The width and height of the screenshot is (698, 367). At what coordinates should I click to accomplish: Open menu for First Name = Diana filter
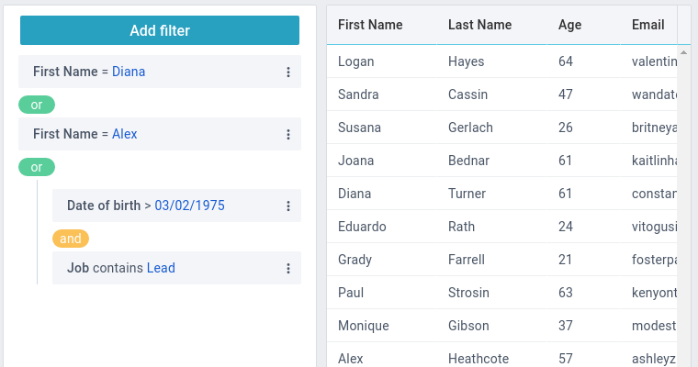pyautogui.click(x=287, y=72)
